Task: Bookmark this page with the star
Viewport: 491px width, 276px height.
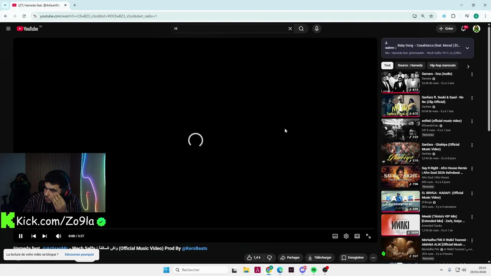Action: point(431,16)
